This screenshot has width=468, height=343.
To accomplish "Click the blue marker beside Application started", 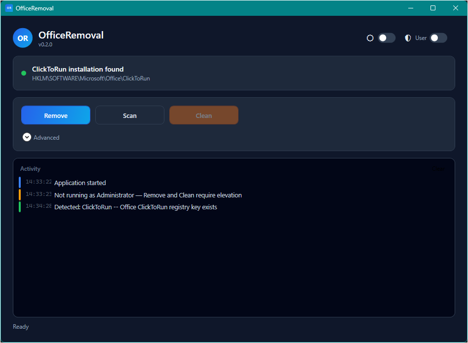I will 20,183.
